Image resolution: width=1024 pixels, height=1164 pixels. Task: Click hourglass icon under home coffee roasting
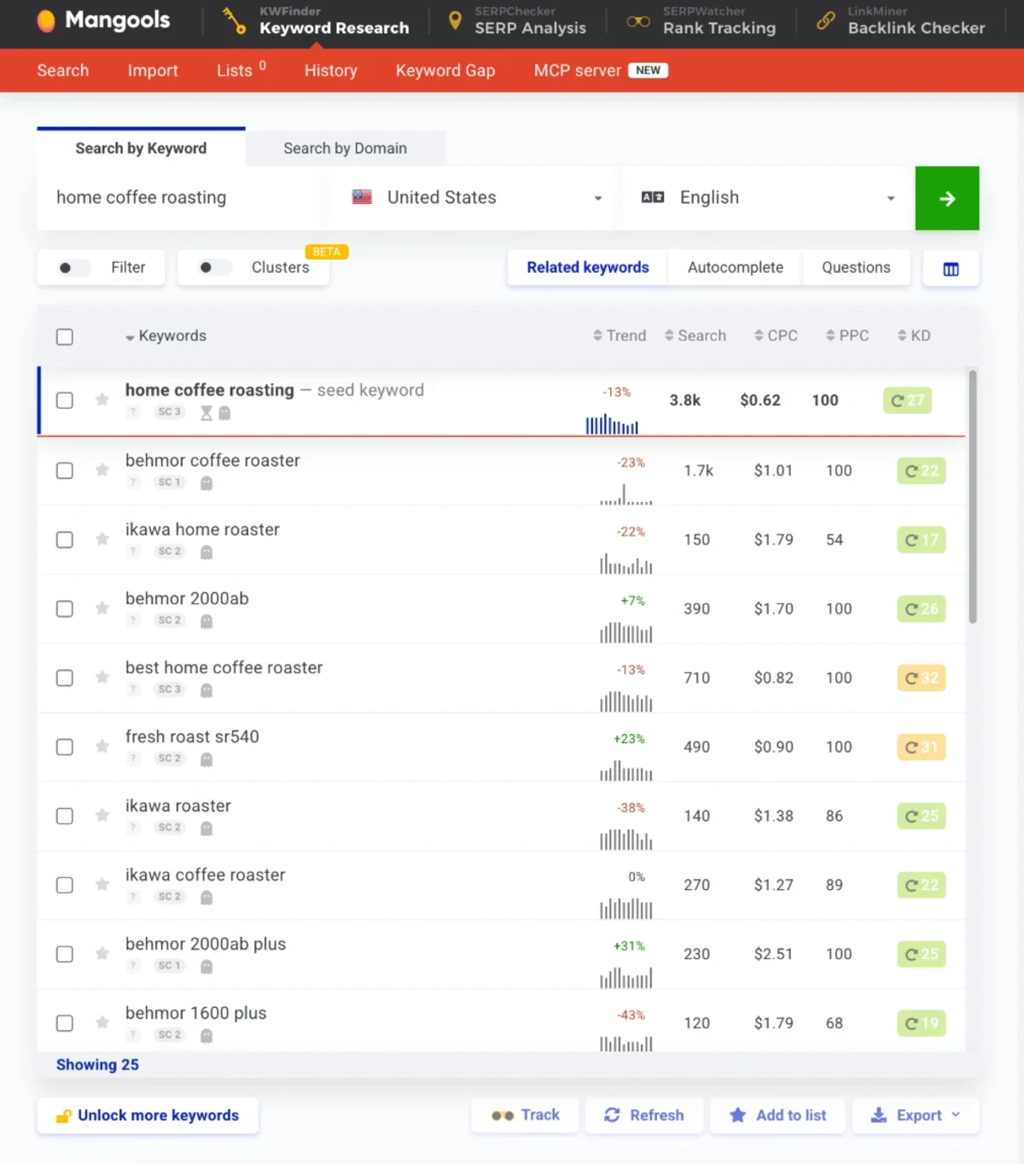[206, 413]
